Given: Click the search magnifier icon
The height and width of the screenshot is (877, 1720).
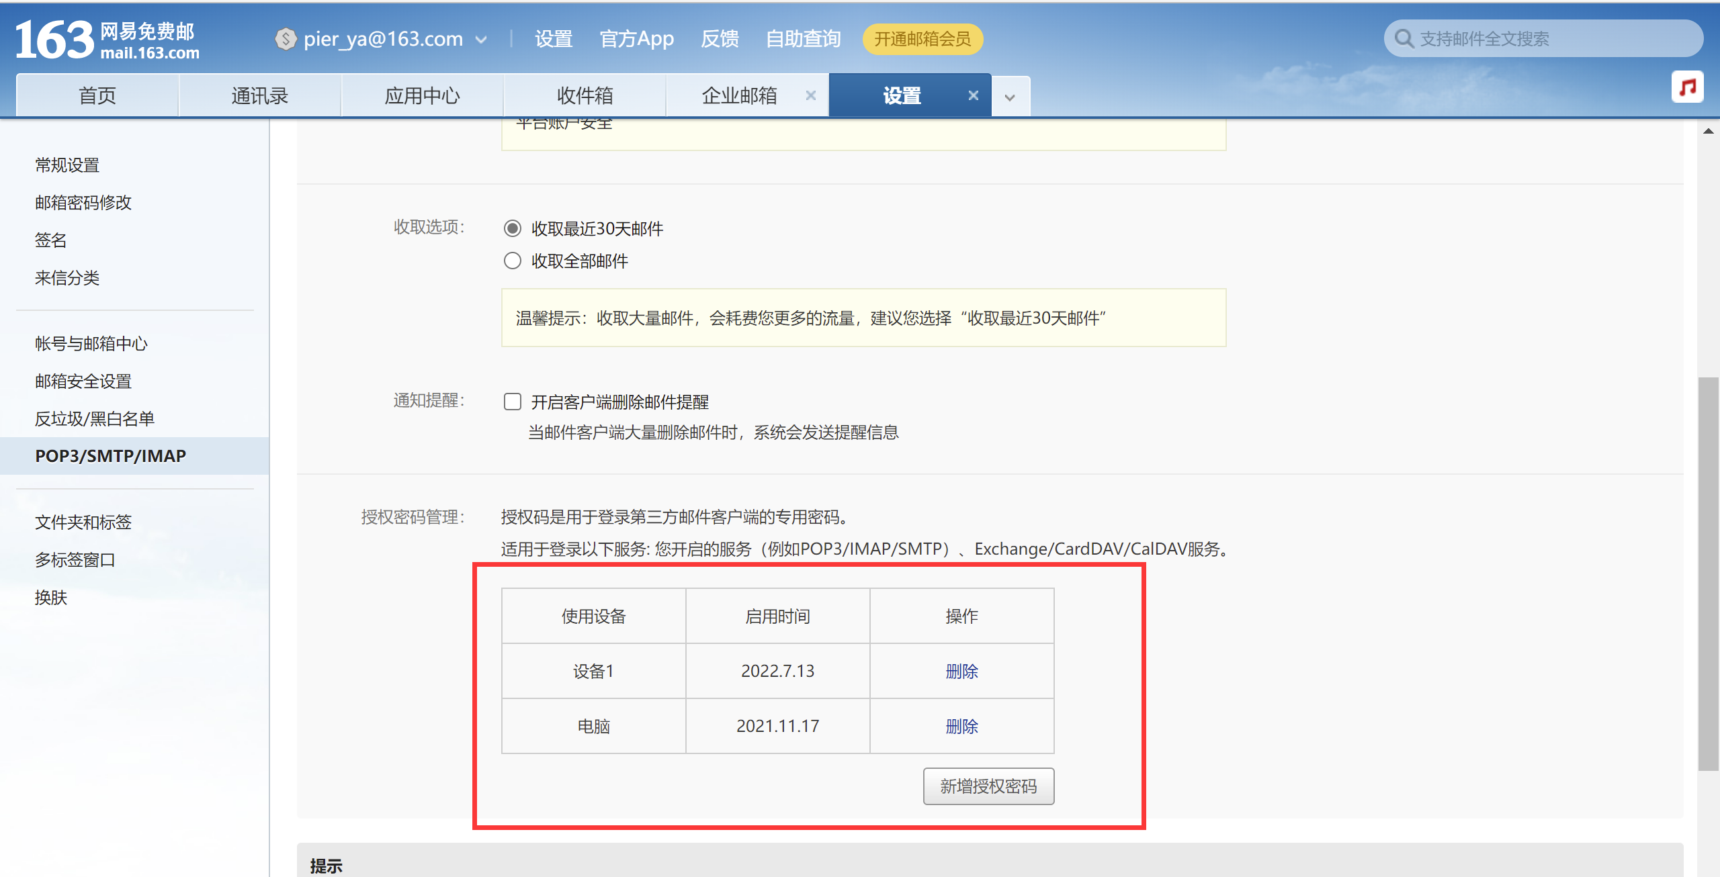Looking at the screenshot, I should click(x=1404, y=39).
